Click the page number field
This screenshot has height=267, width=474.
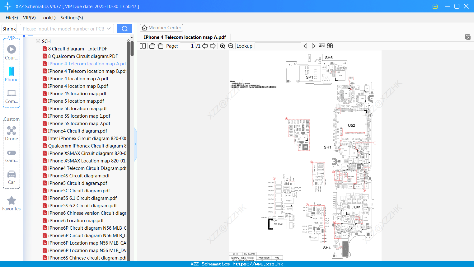[x=187, y=46]
